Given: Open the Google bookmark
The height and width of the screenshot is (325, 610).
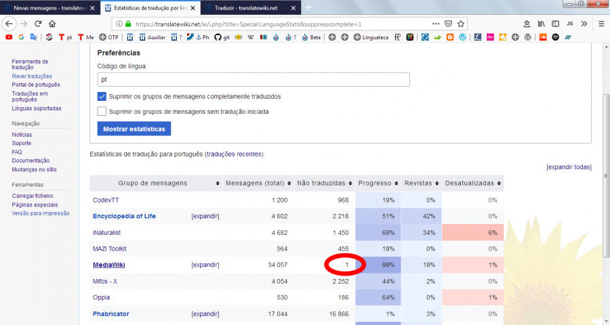Looking at the screenshot, I should 22,37.
